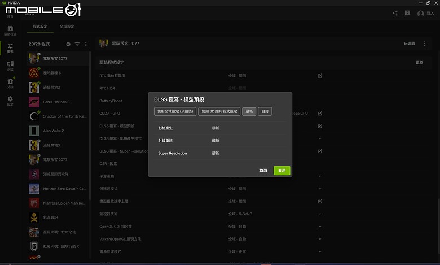Edit the RTX 數位鮮豔度 setting
The image size is (440, 265).
(320, 76)
